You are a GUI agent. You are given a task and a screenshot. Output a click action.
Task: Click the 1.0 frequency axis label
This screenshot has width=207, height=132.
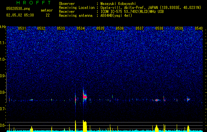pos(3,59)
